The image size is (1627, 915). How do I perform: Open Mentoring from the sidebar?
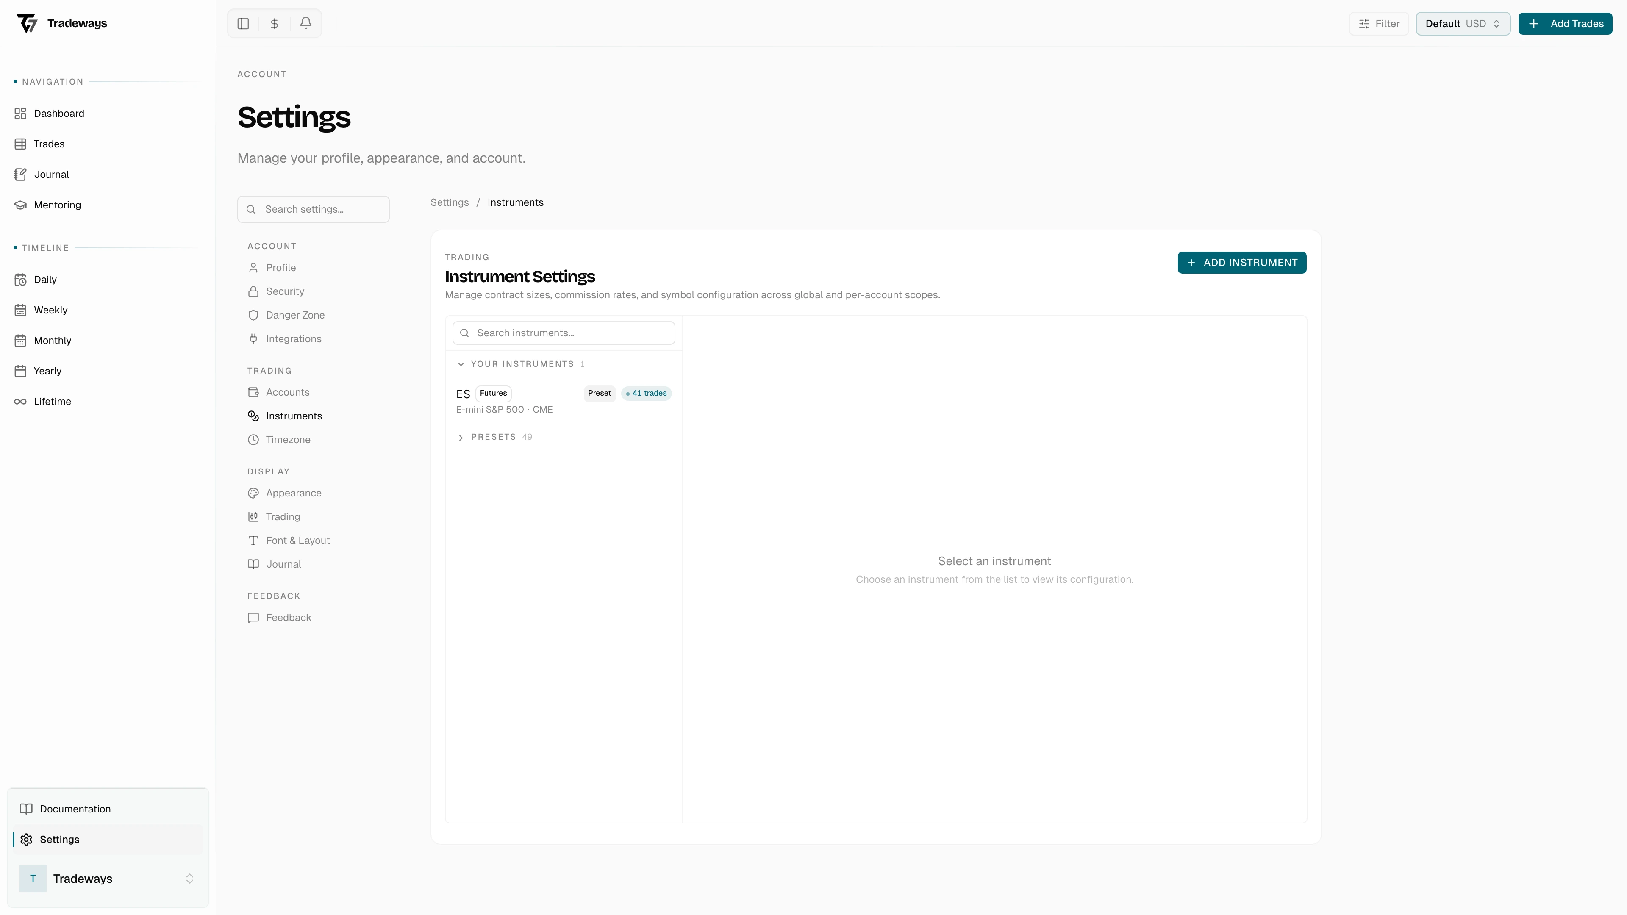pyautogui.click(x=58, y=205)
